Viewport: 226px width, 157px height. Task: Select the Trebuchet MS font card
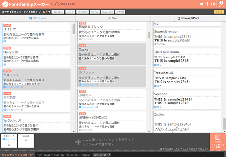[187, 79]
